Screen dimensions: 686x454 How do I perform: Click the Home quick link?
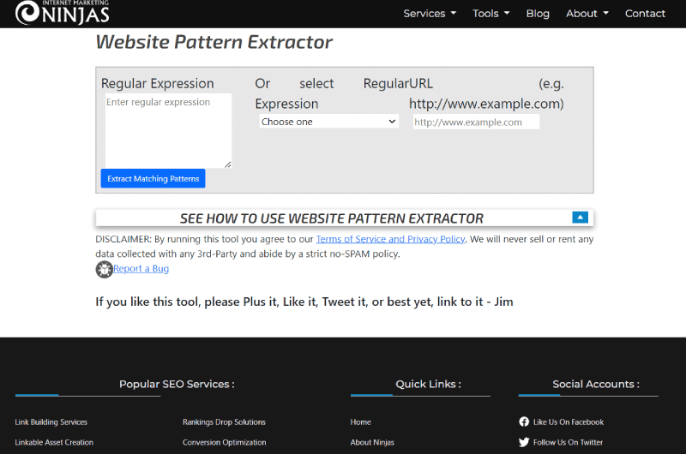pos(360,422)
